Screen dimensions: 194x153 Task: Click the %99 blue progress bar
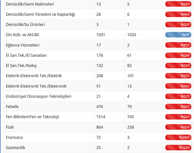tap(179, 35)
